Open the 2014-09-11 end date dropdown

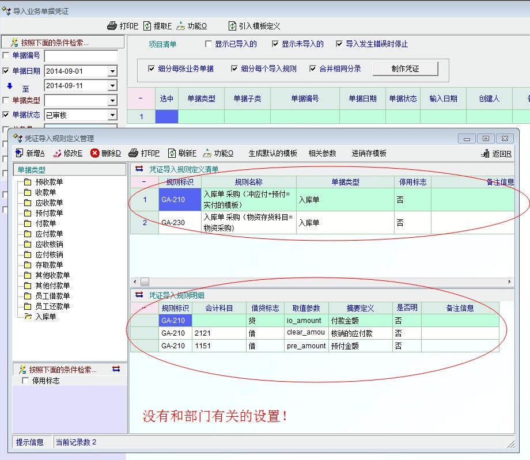(x=112, y=86)
